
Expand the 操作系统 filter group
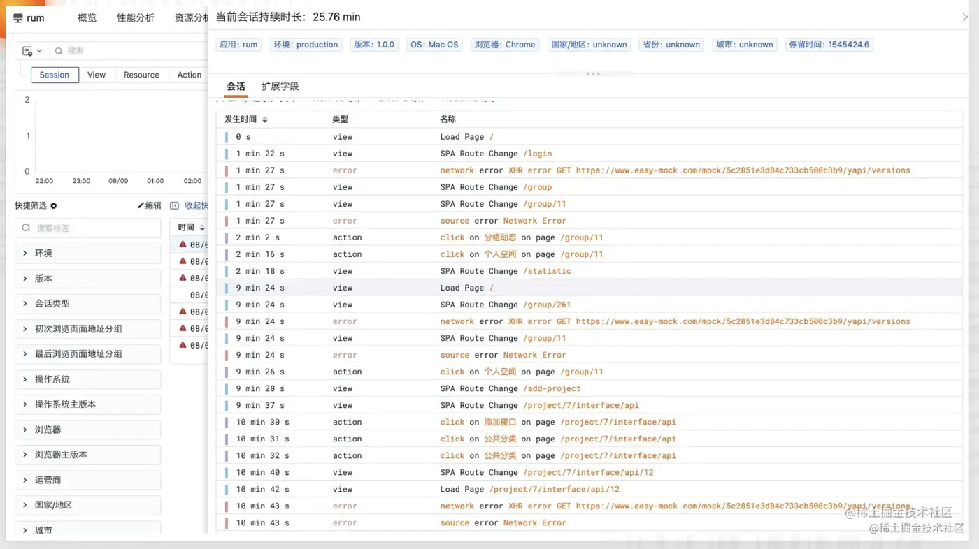[x=88, y=379]
